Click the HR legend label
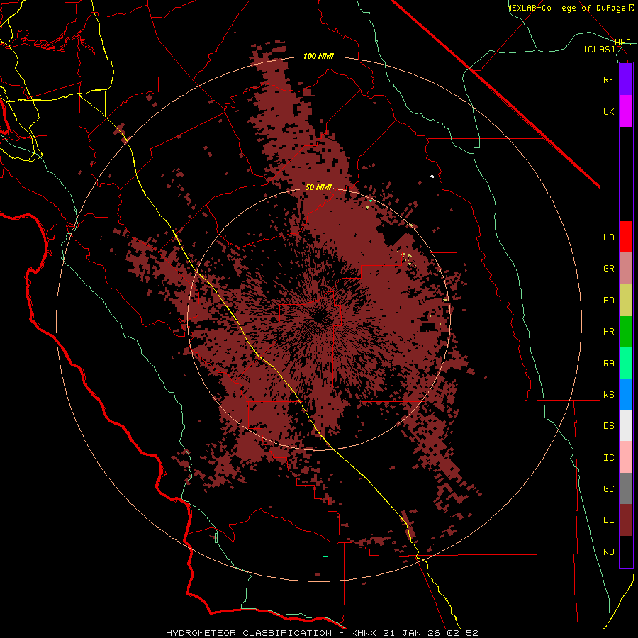Image resolution: width=638 pixels, height=638 pixels. (608, 332)
